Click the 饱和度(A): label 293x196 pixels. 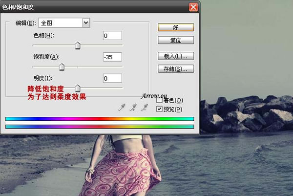coord(46,57)
